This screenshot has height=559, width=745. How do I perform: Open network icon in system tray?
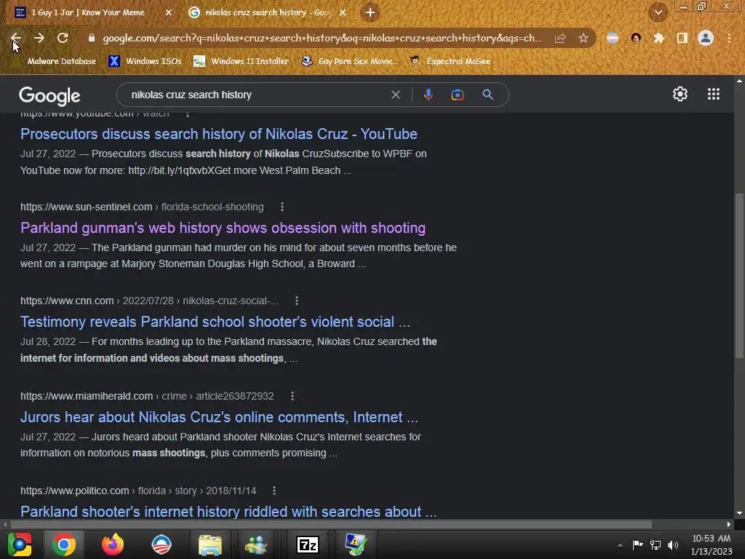pos(656,544)
